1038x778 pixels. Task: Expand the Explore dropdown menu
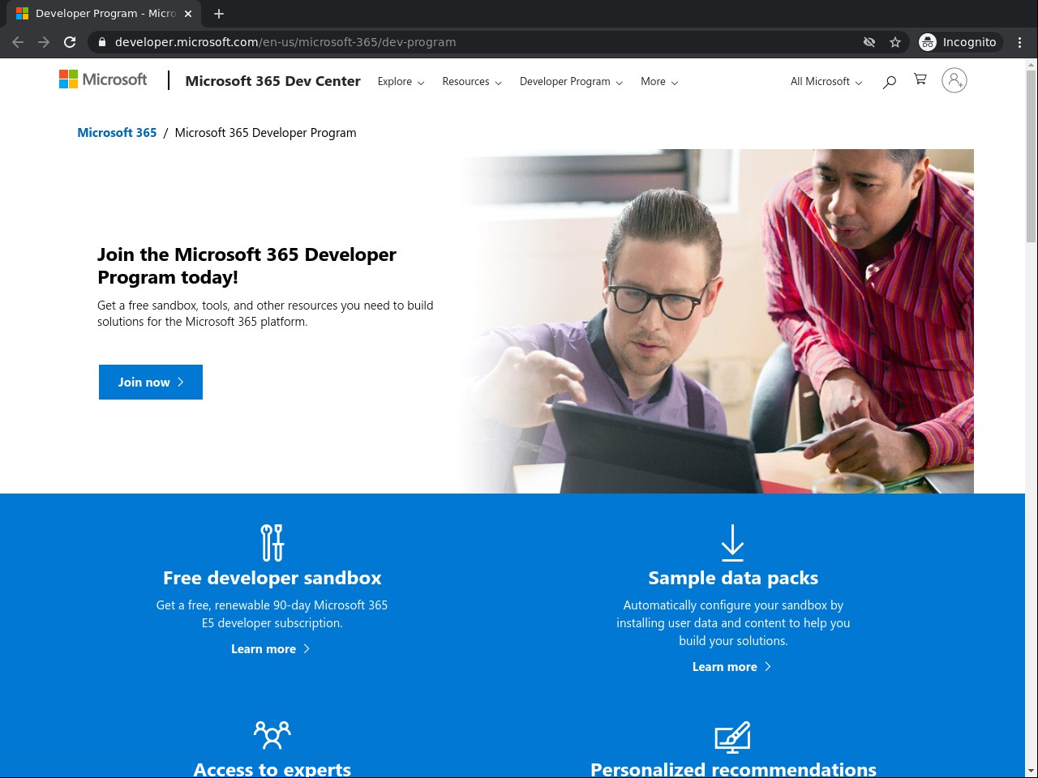[x=401, y=82]
